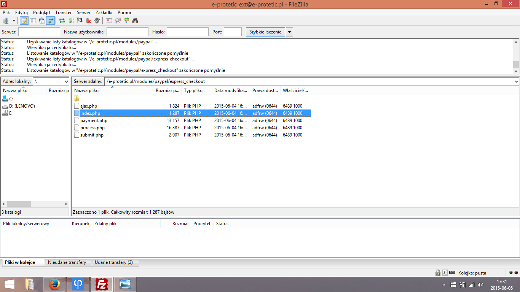This screenshot has height=292, width=520.
Task: Sort remote files by Rozmiar column
Action: tap(167, 90)
